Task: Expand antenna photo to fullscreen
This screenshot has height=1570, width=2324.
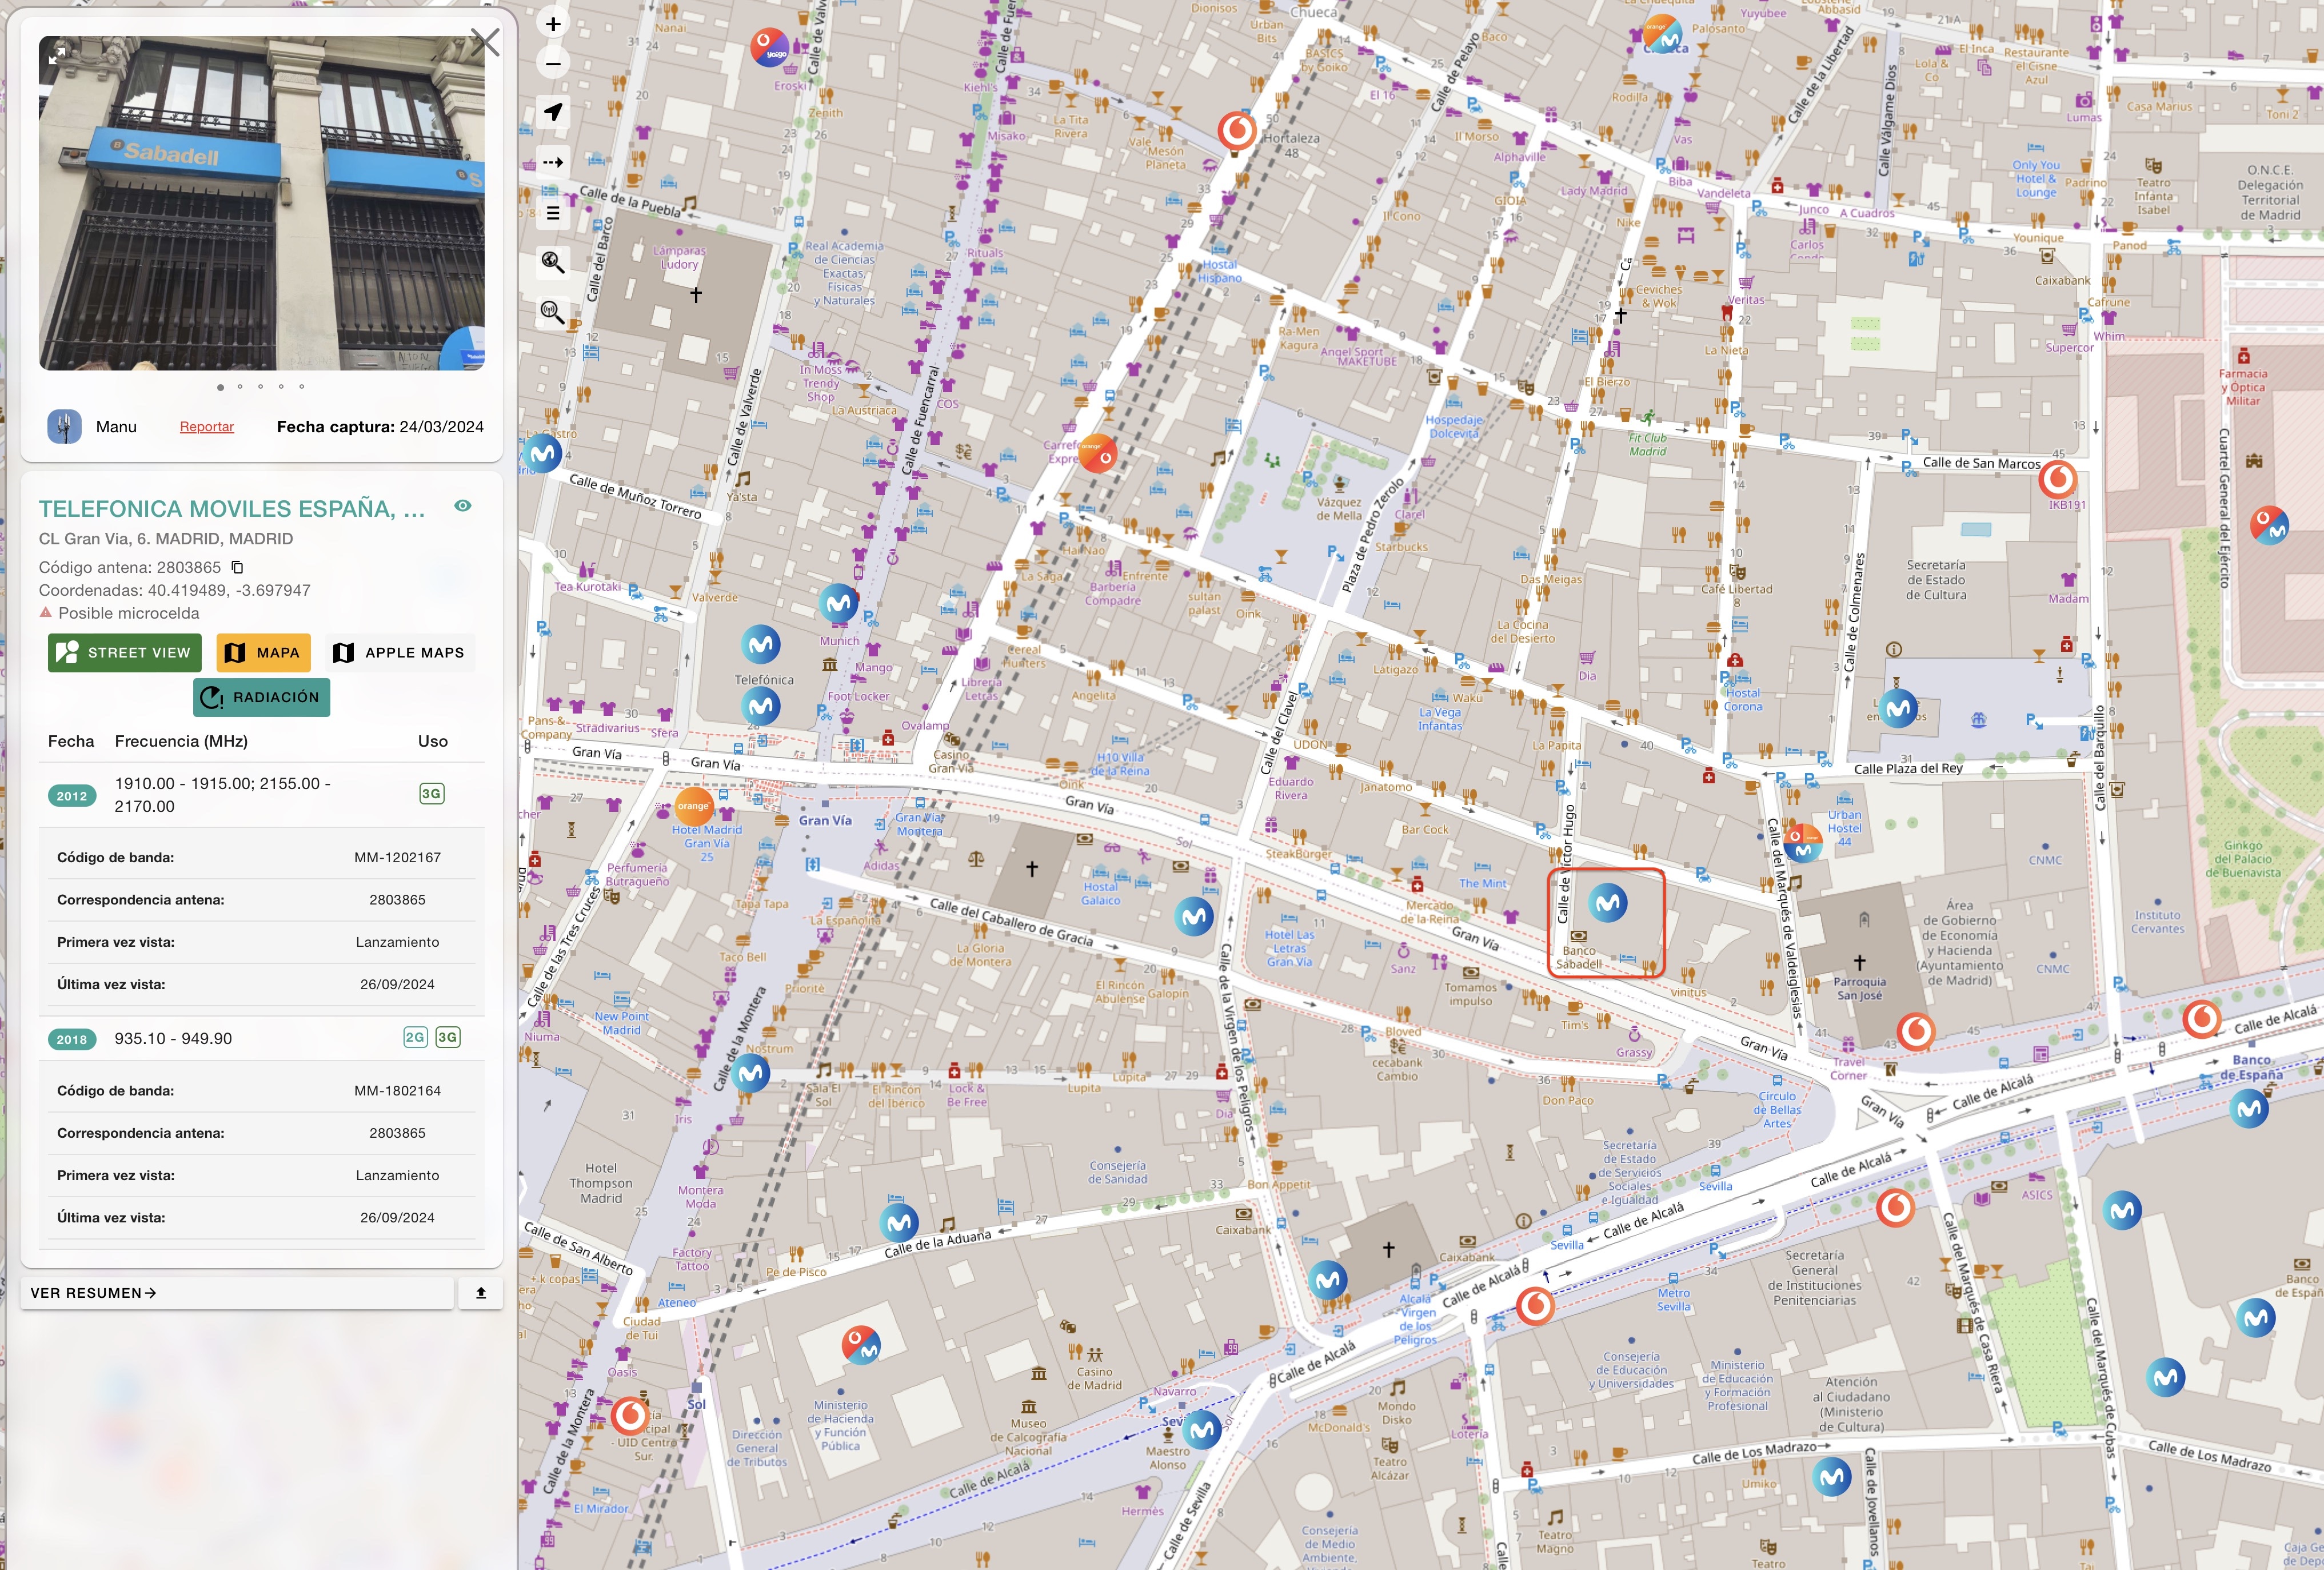Action: [x=58, y=56]
